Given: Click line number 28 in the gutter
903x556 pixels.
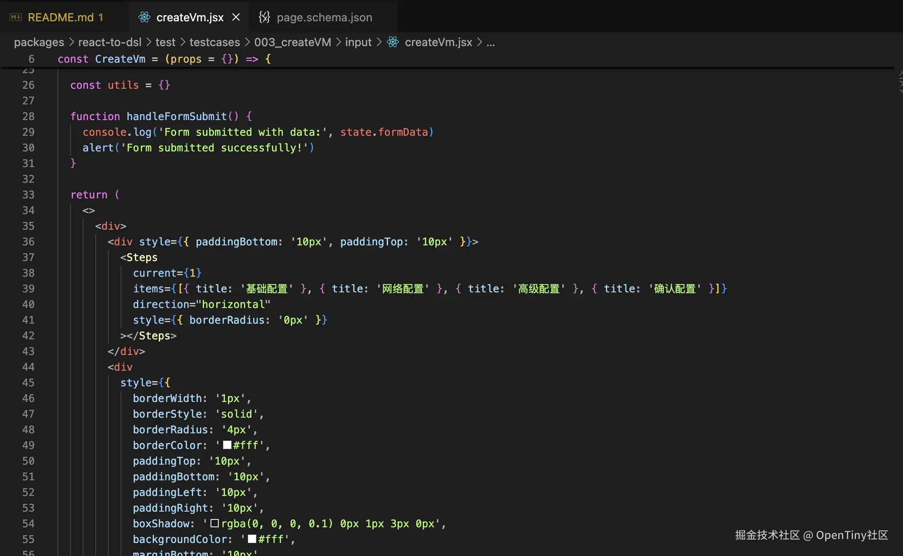Looking at the screenshot, I should [28, 116].
